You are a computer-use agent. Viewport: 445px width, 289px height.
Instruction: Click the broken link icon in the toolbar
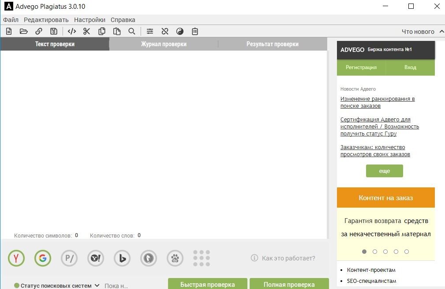[x=165, y=31]
